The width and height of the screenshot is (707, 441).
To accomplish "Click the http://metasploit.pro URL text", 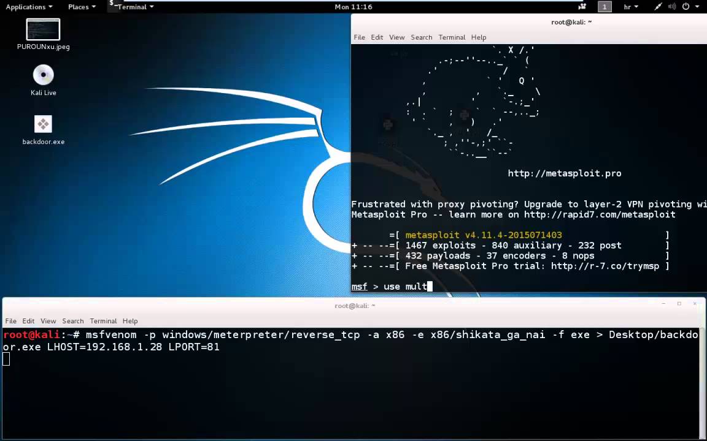I will [565, 173].
